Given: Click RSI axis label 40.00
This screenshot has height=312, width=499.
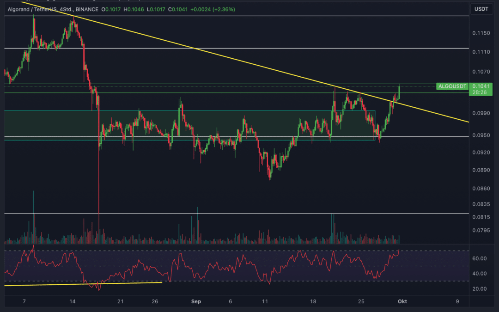Looking at the screenshot, I should pos(479,274).
